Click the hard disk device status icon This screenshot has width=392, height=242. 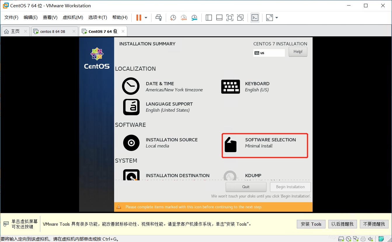[341, 239]
